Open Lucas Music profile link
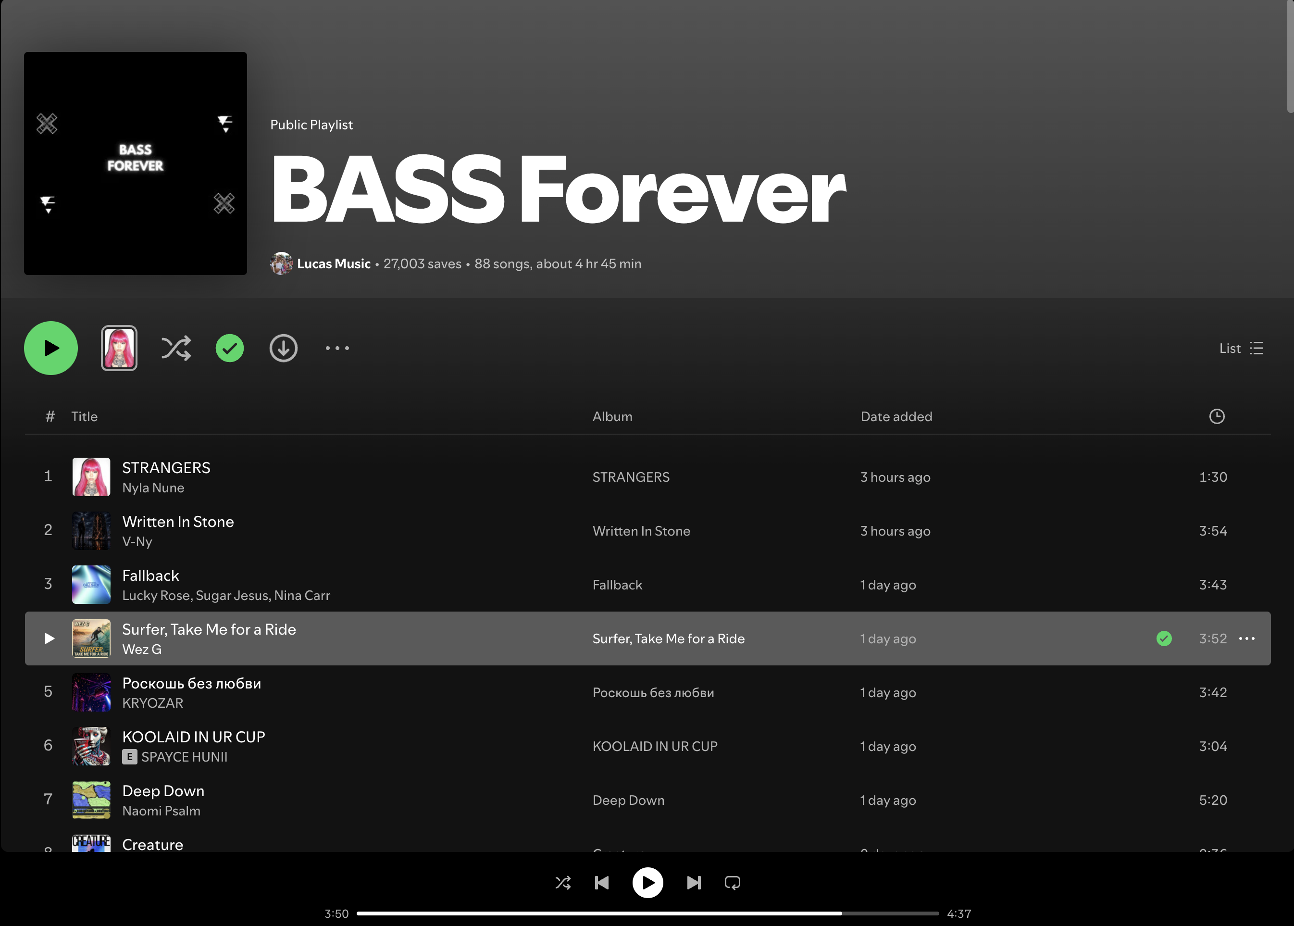The image size is (1294, 926). pyautogui.click(x=334, y=263)
